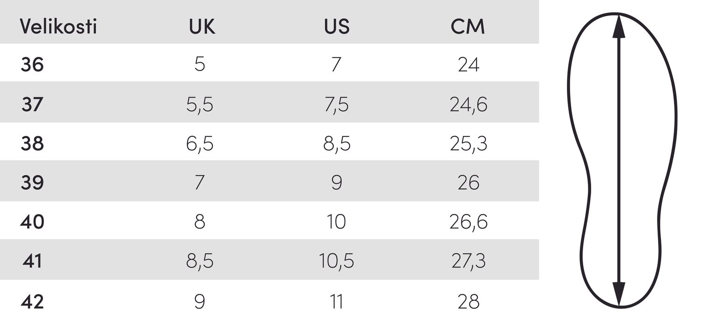Viewport: 701px width, 321px height.
Task: Click size 36 in the Velikosti column
Action: pos(32,64)
